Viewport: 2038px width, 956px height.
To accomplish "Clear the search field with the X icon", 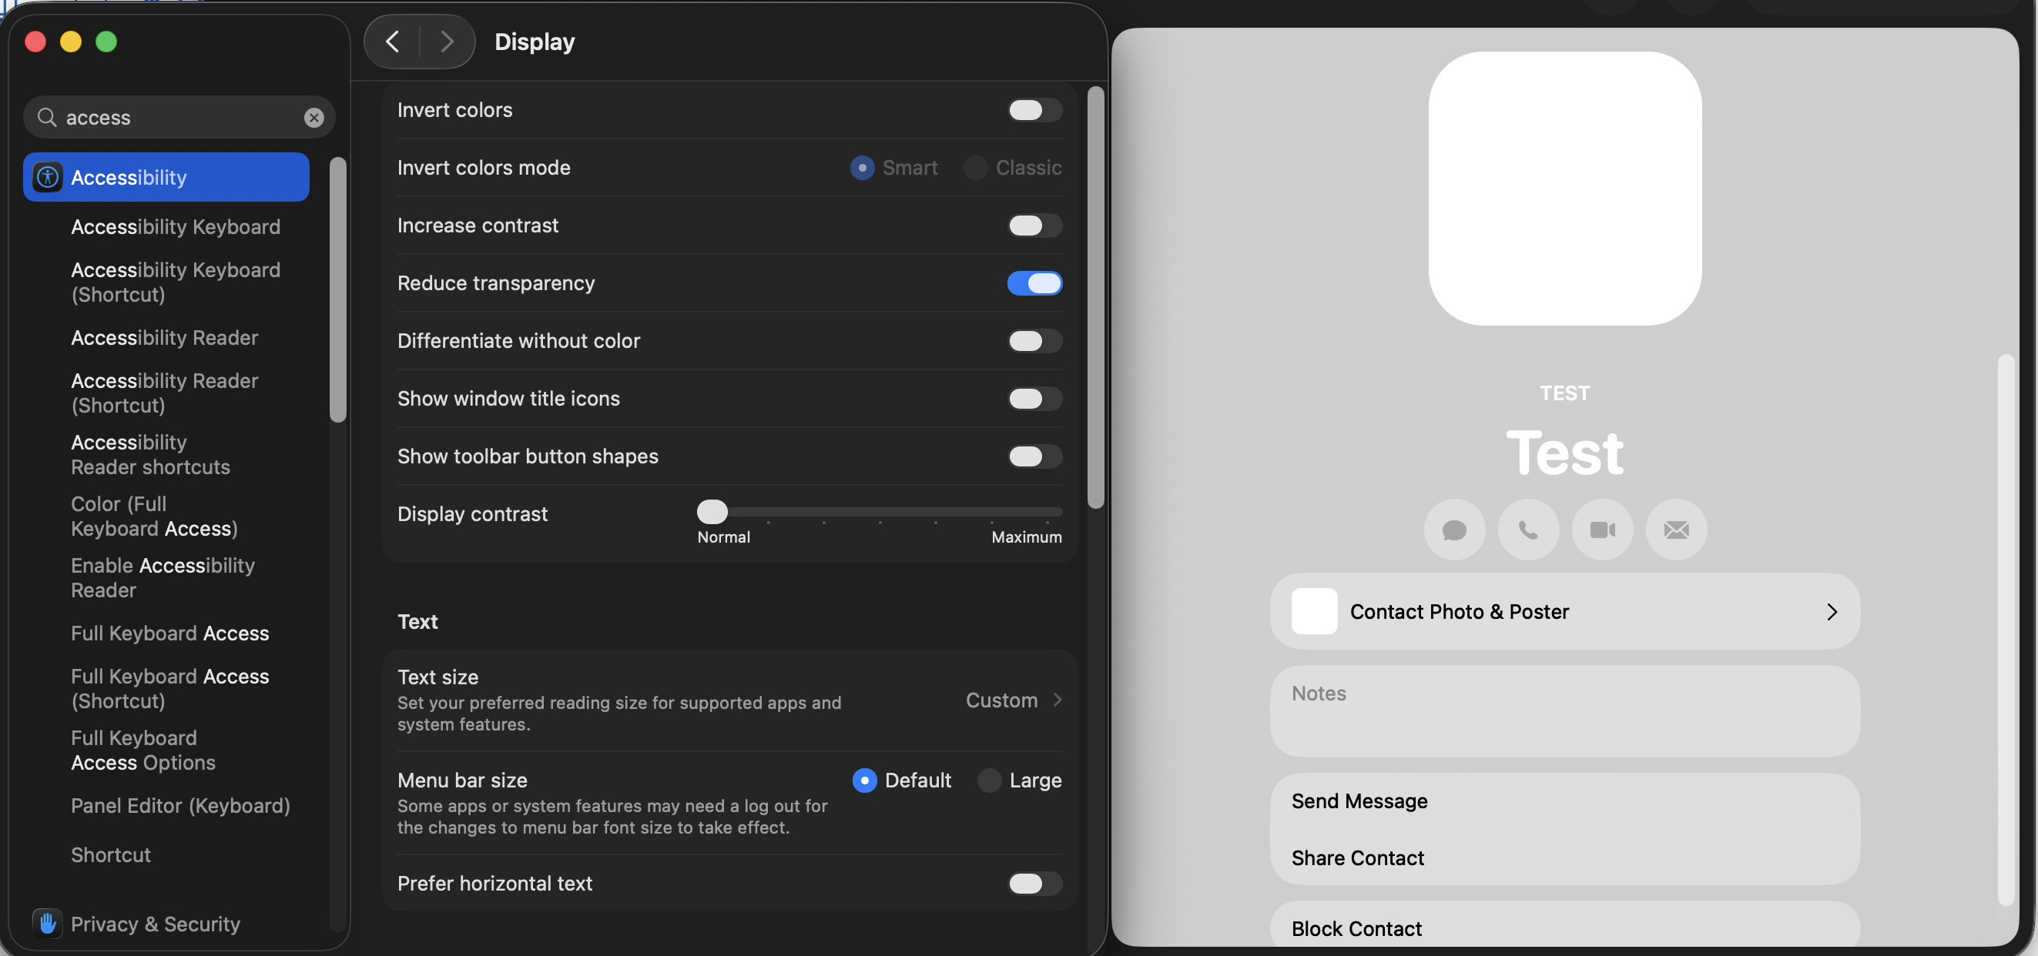I will [313, 118].
